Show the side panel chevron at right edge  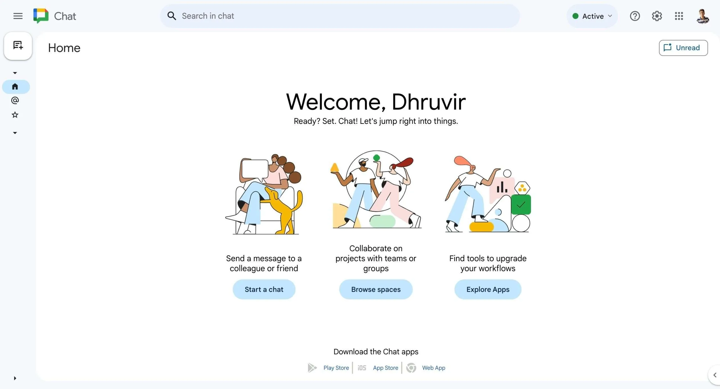pos(715,375)
